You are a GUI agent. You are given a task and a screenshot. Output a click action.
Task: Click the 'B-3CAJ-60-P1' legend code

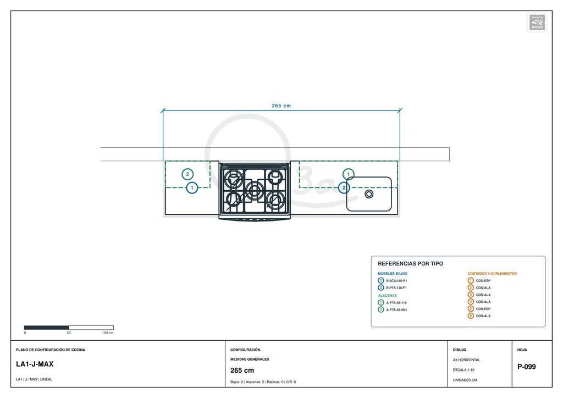tap(397, 281)
